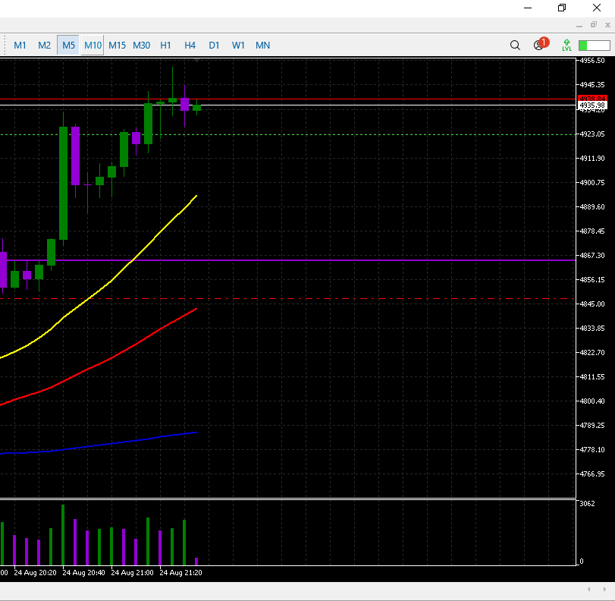This screenshot has width=615, height=601.
Task: Select the purple horizontal line on chart
Action: (379, 260)
